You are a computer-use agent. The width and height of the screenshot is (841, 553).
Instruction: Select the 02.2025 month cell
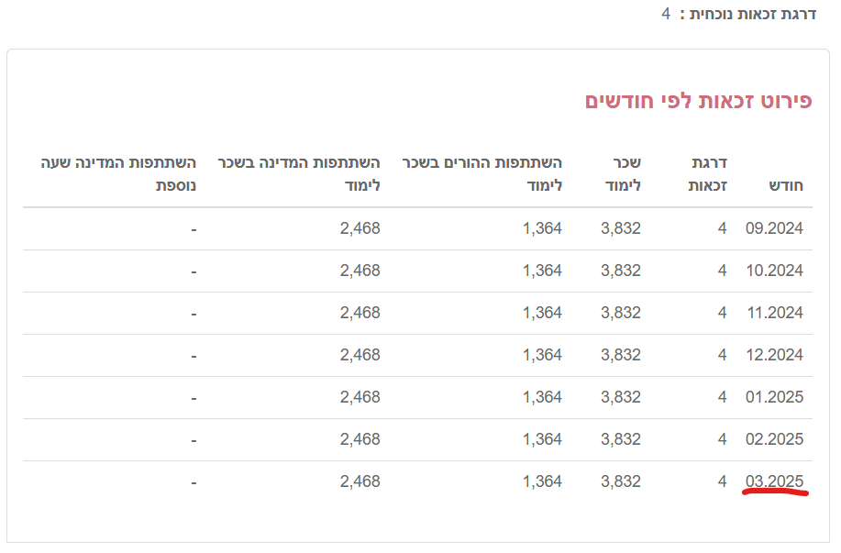tap(775, 439)
